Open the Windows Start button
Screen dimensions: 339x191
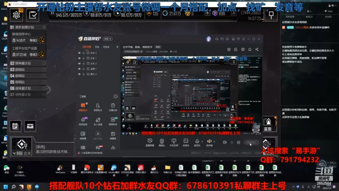[6, 187]
